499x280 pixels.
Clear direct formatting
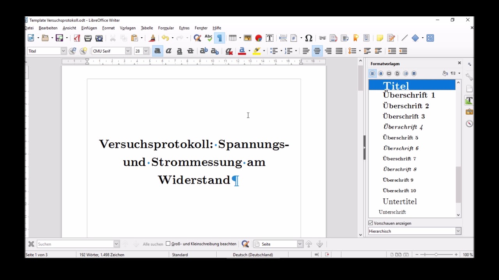pyautogui.click(x=229, y=51)
